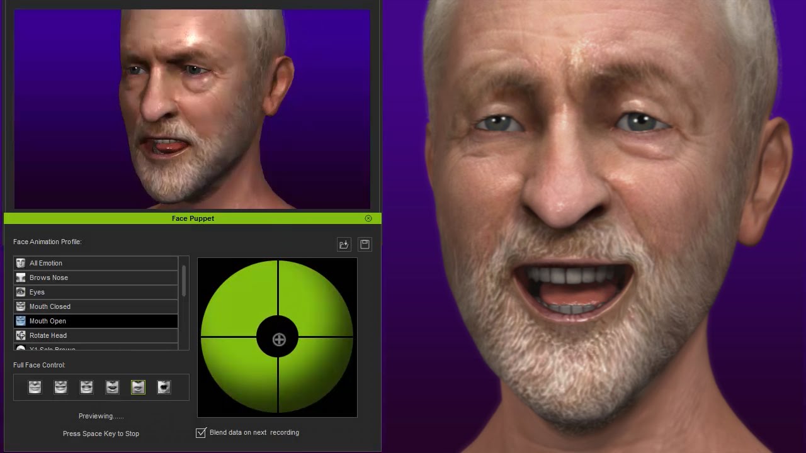The width and height of the screenshot is (806, 453).
Task: Click the crosshair center of puppet control pad
Action: (279, 340)
